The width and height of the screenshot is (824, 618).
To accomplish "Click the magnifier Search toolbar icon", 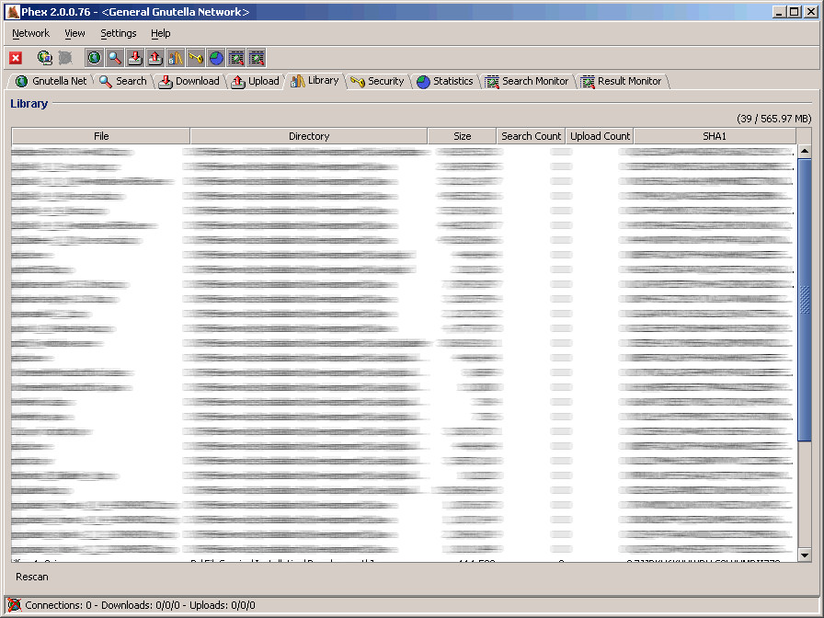I will click(115, 58).
